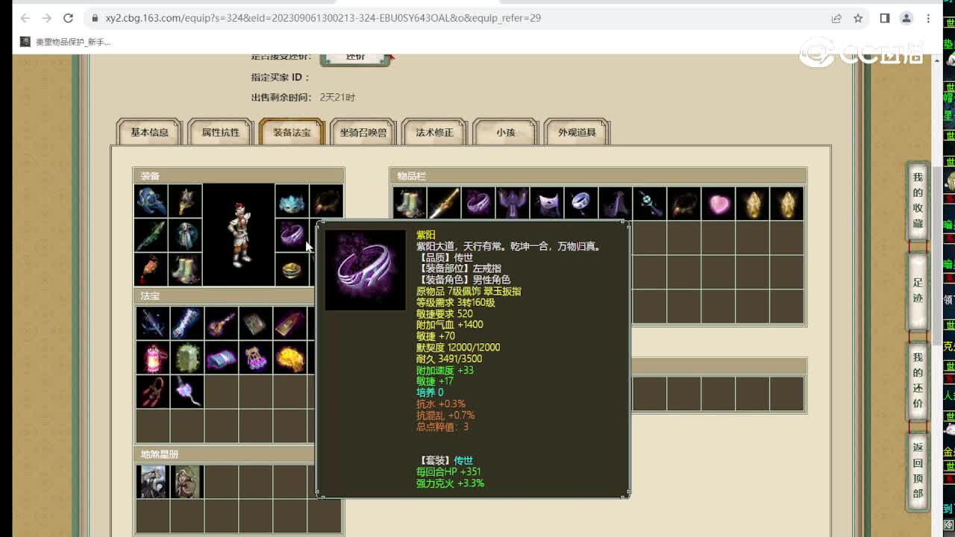Select the helmet in equipment panel
955x537 pixels.
point(151,201)
